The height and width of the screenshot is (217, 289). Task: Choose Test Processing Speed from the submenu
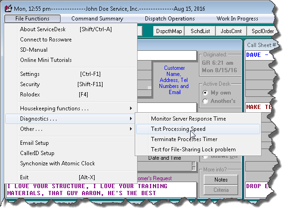click(178, 129)
